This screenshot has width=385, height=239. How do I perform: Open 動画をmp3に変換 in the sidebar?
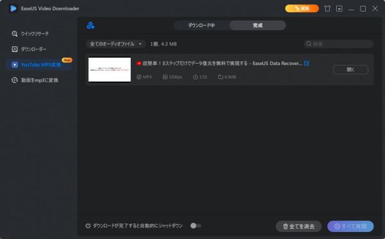point(38,80)
